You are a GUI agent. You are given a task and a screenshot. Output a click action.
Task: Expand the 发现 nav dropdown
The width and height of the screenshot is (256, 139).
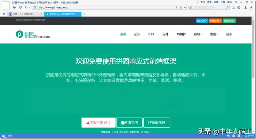click(x=214, y=34)
